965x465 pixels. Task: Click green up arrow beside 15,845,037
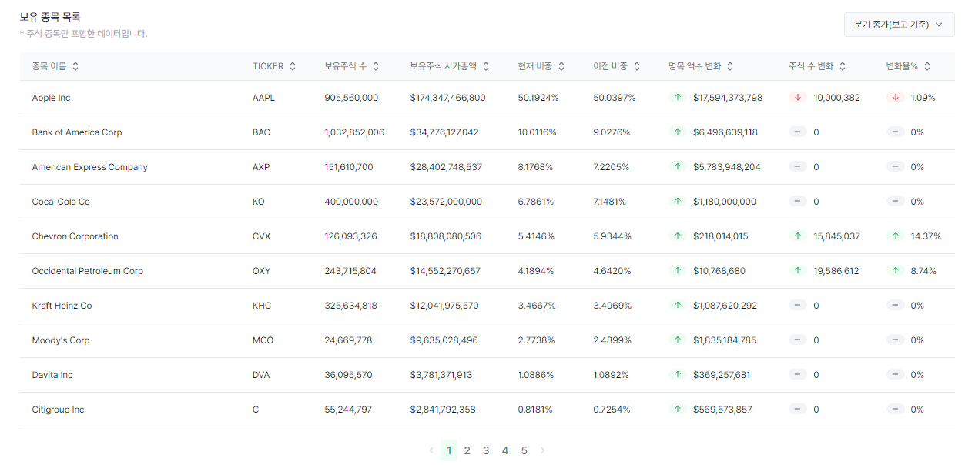[798, 236]
